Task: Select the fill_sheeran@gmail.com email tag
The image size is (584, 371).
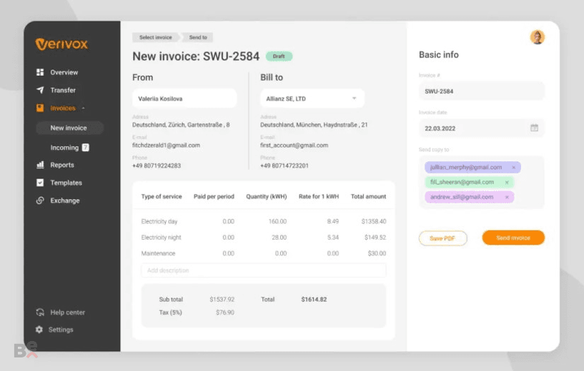Action: (470, 182)
